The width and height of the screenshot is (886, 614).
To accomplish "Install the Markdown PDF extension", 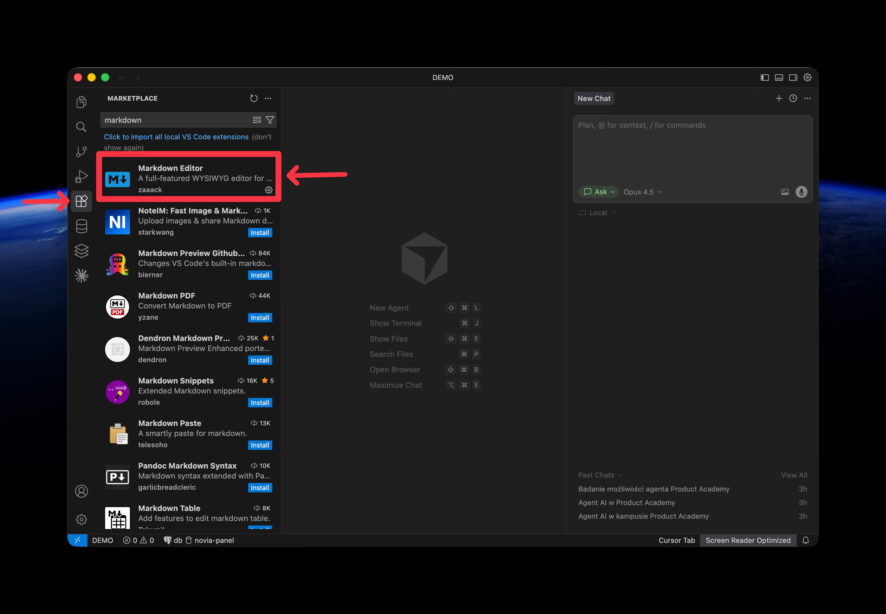I will (x=260, y=318).
